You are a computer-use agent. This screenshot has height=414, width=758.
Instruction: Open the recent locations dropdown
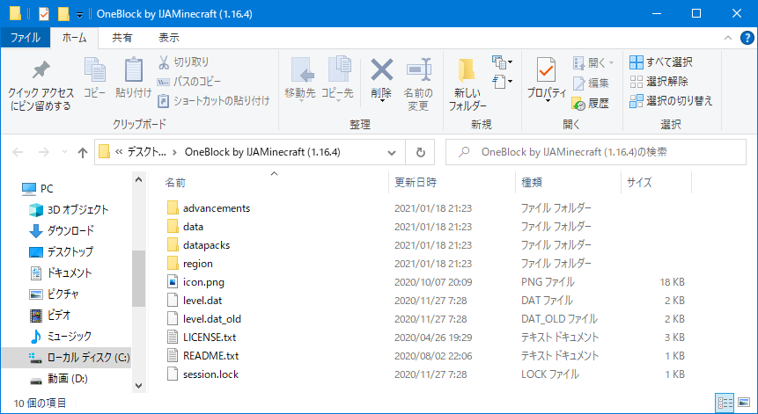65,152
